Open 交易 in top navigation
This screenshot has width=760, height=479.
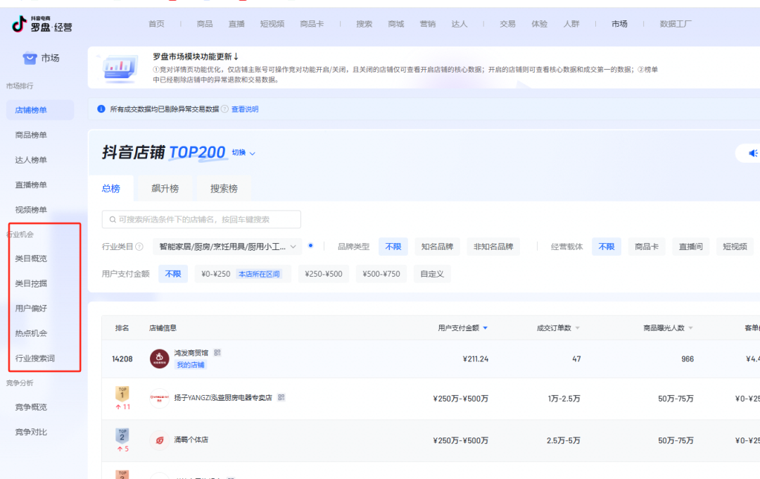click(x=507, y=24)
